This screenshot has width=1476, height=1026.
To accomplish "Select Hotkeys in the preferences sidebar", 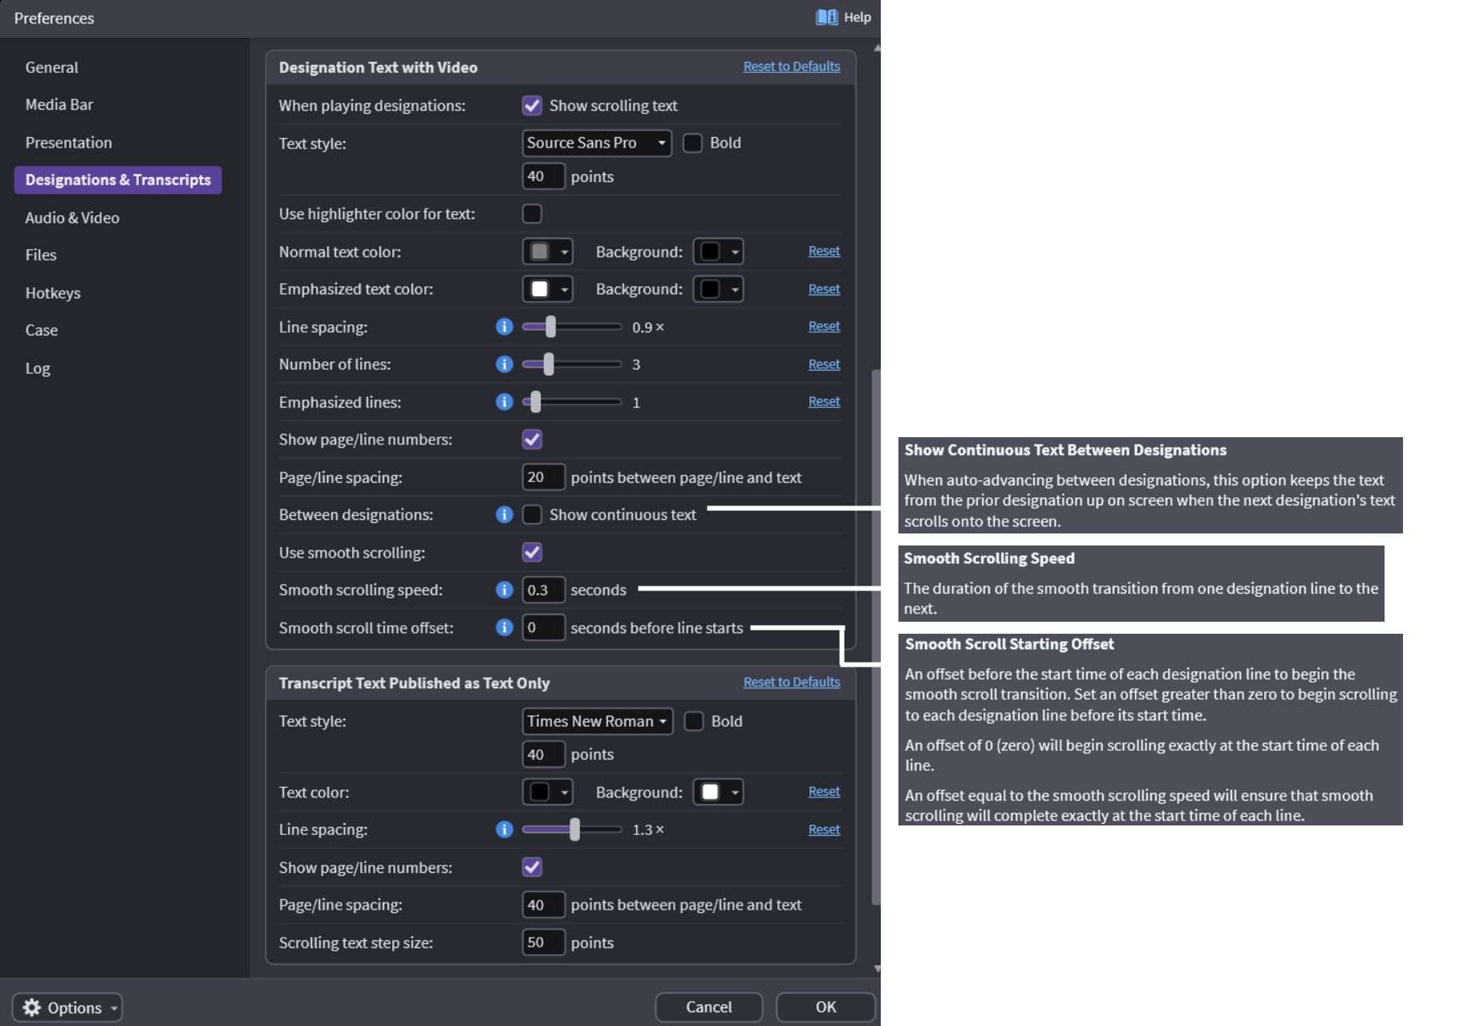I will coord(53,293).
